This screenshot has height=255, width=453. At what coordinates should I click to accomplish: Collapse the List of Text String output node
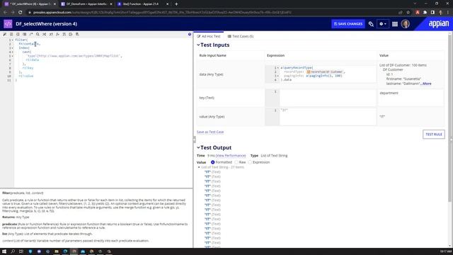(x=199, y=167)
